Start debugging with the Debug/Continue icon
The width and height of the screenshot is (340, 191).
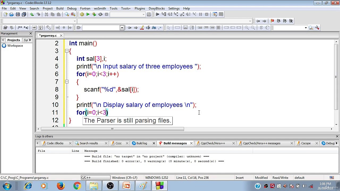click(x=158, y=14)
